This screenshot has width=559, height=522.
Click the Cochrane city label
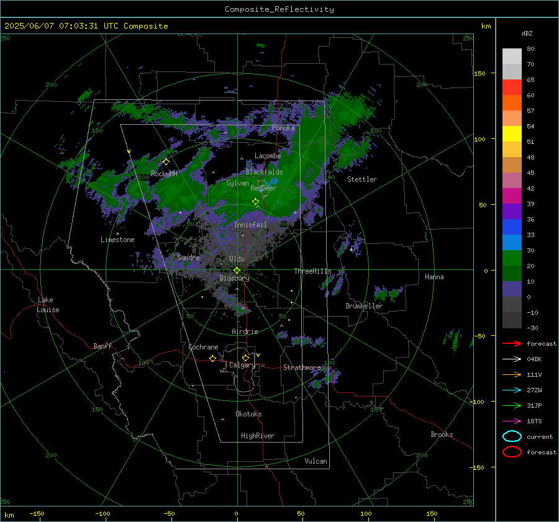click(x=203, y=347)
